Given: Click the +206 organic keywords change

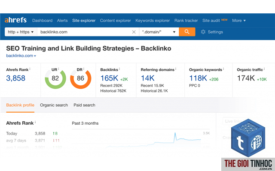Looking at the screenshot, I should click(x=214, y=79).
